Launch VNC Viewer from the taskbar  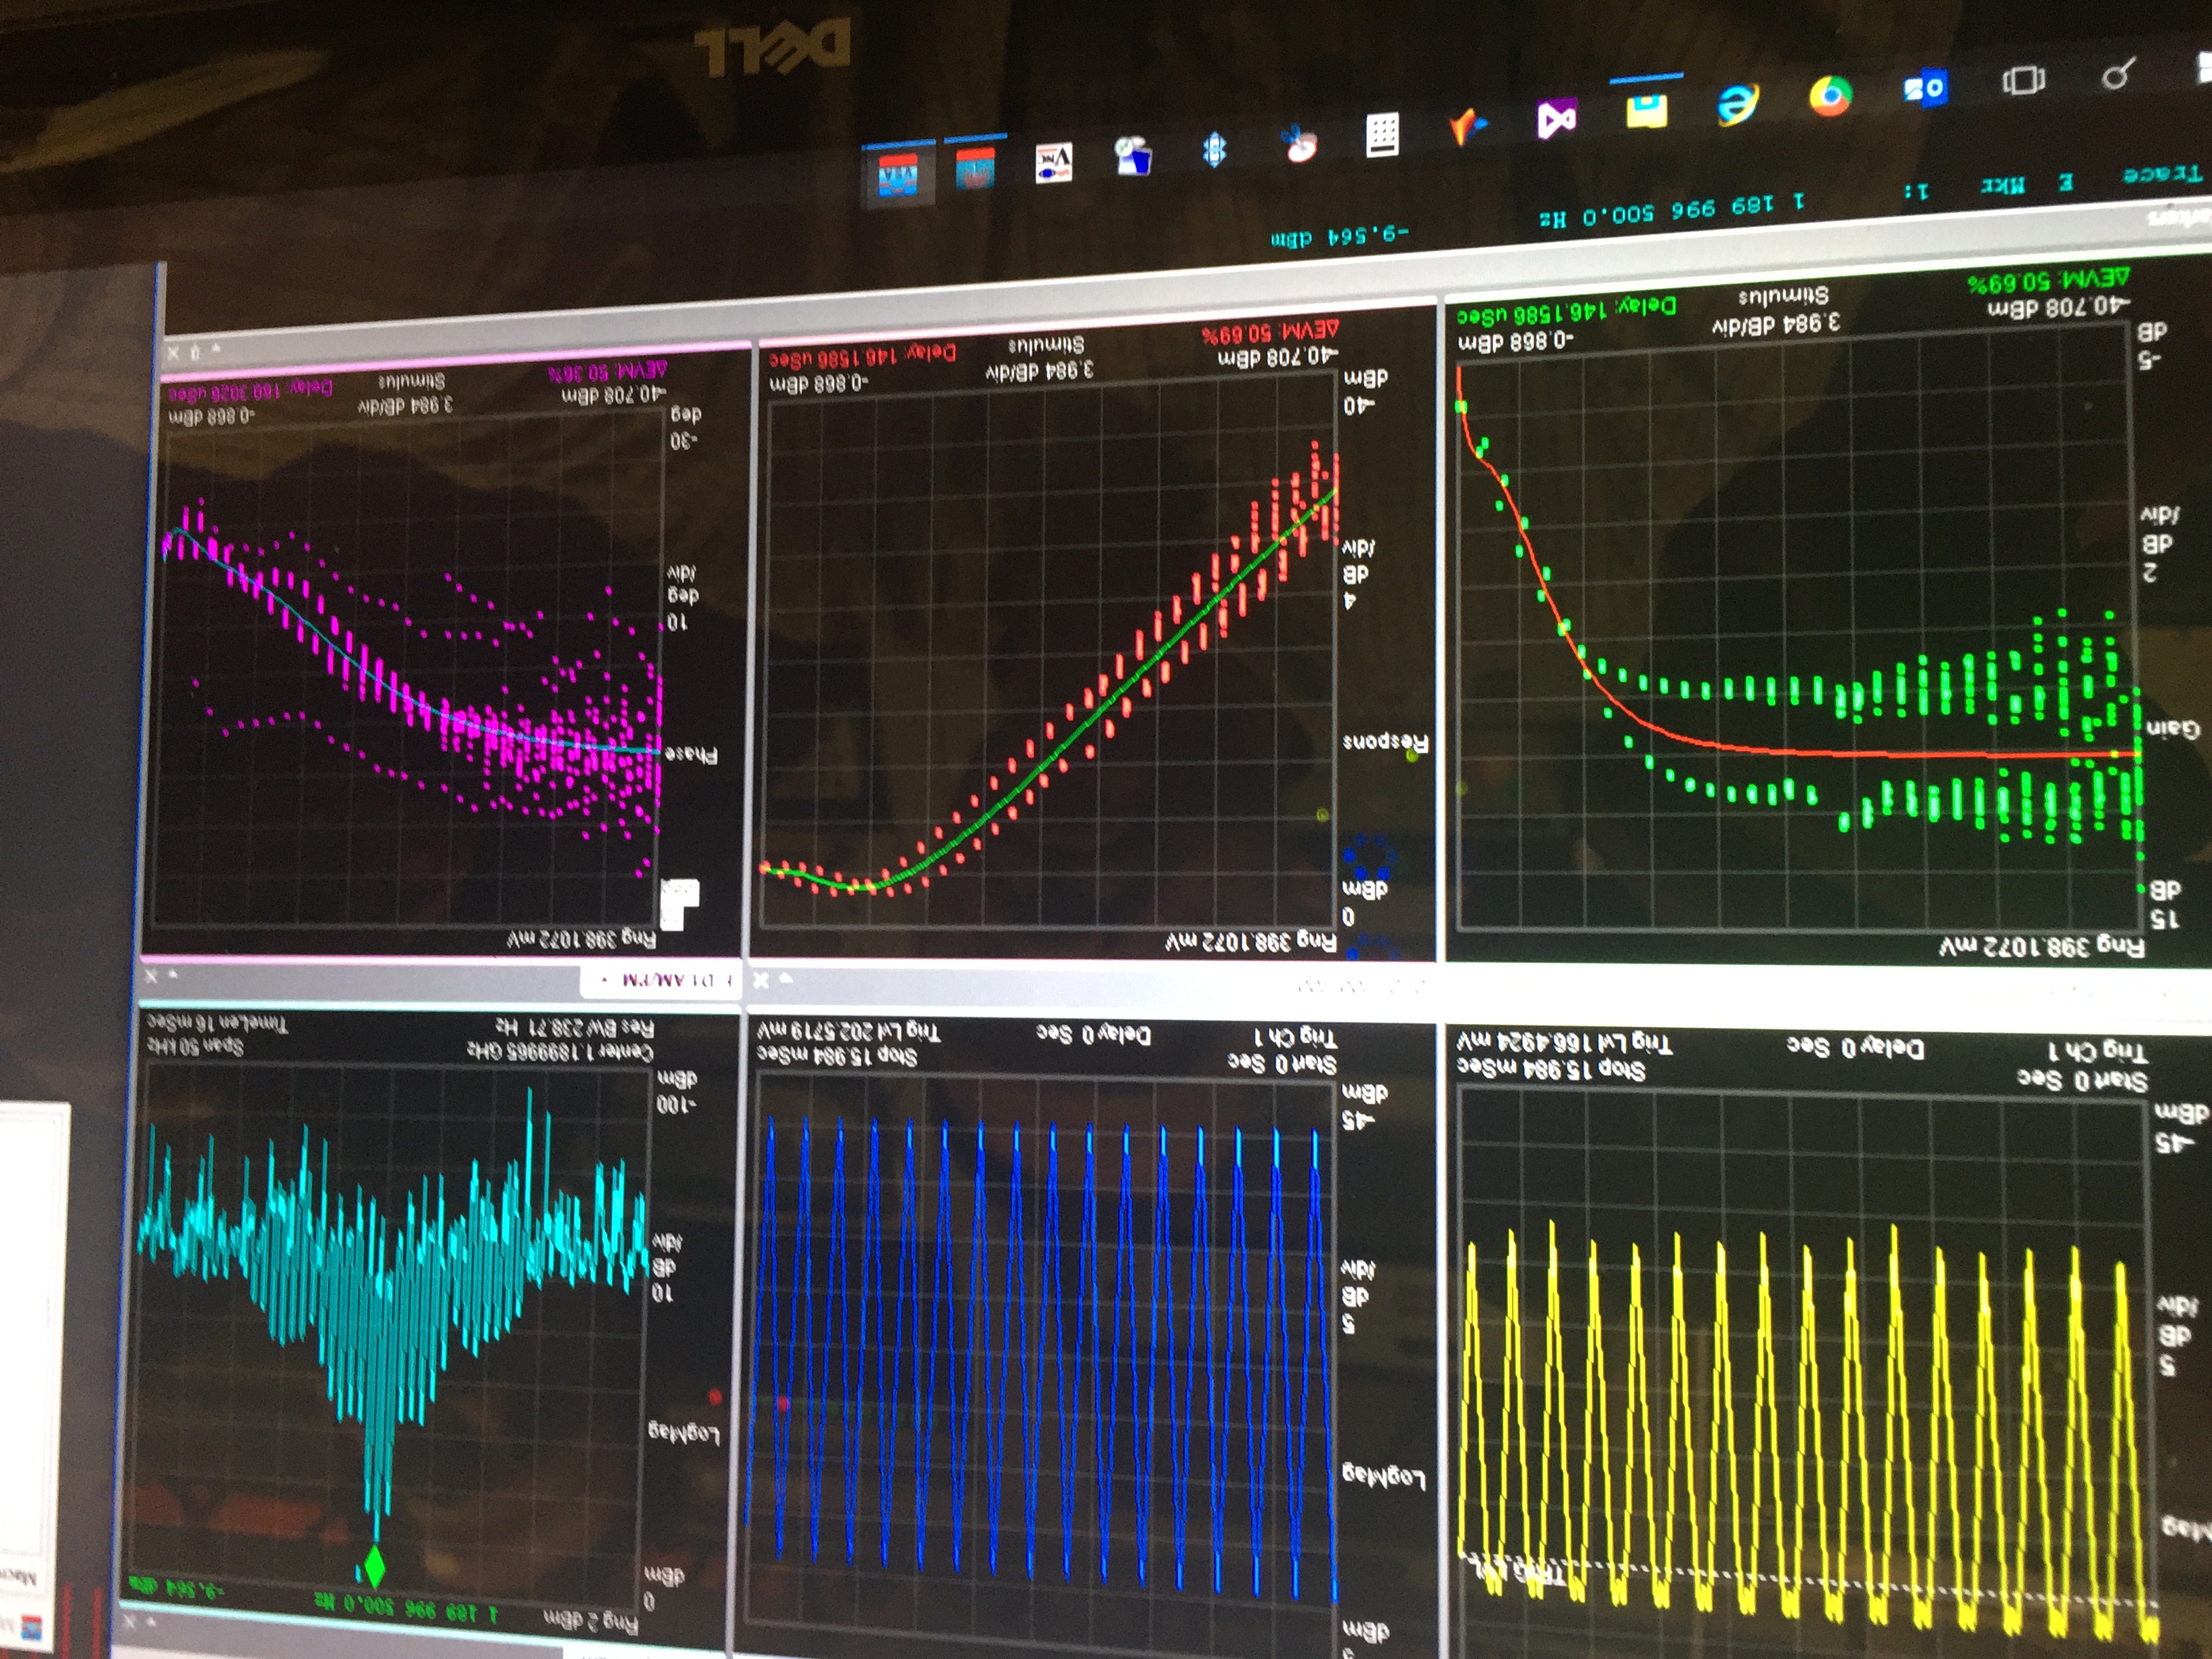(1054, 163)
